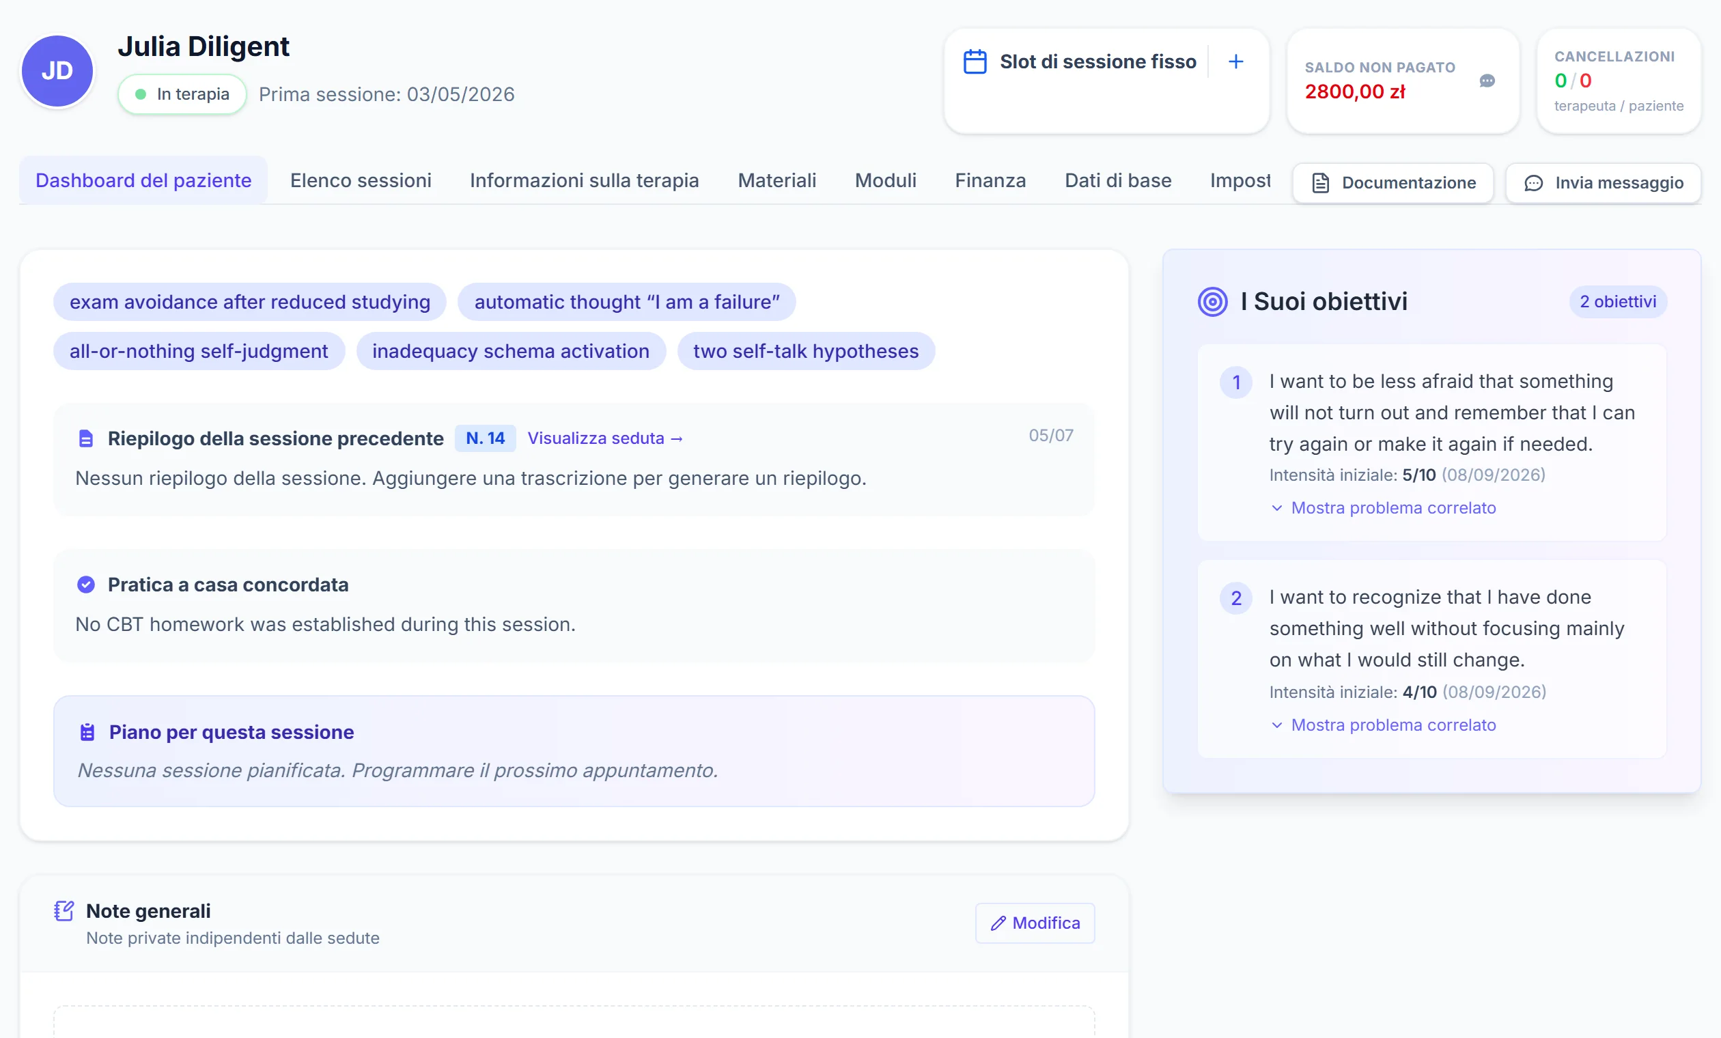Select tag exam avoidance after reduced studying

point(249,302)
